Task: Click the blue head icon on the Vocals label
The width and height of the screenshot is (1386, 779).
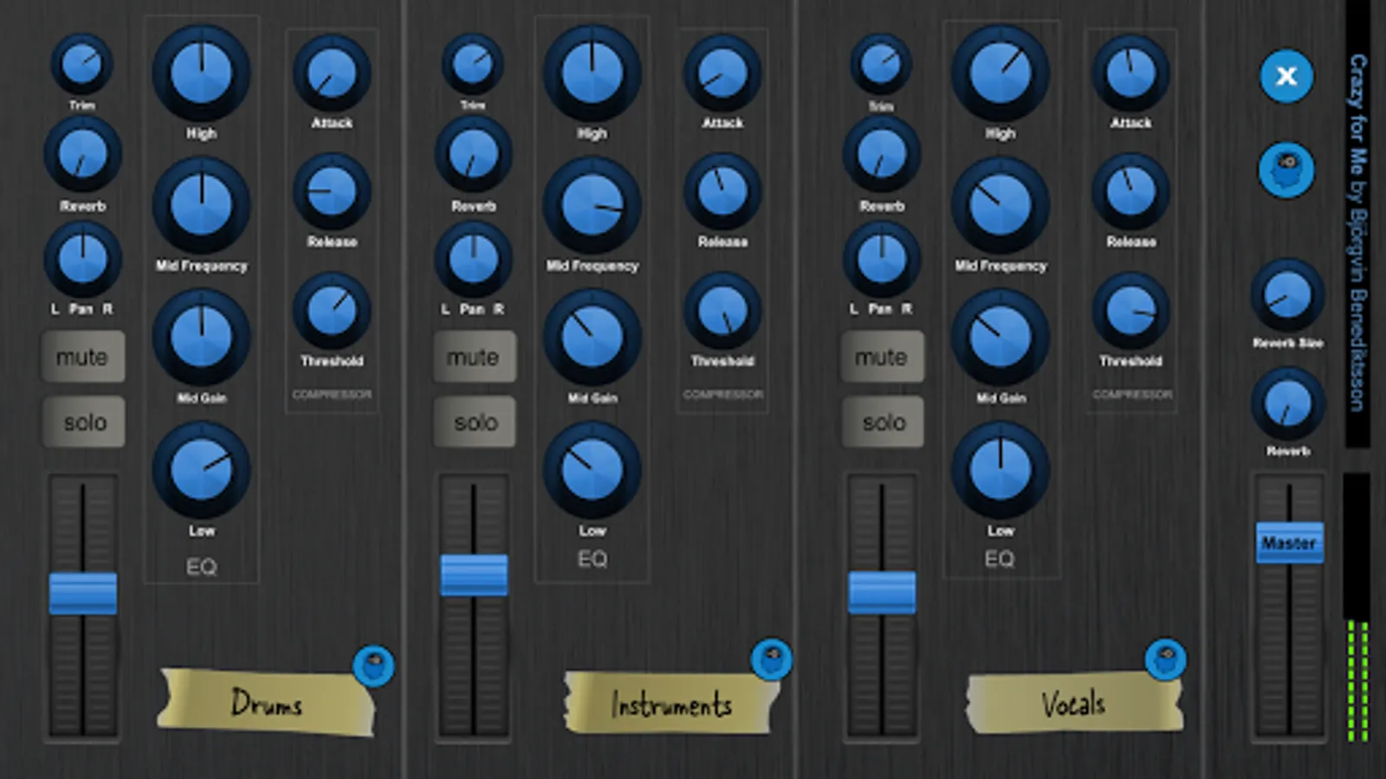Action: 1165,660
